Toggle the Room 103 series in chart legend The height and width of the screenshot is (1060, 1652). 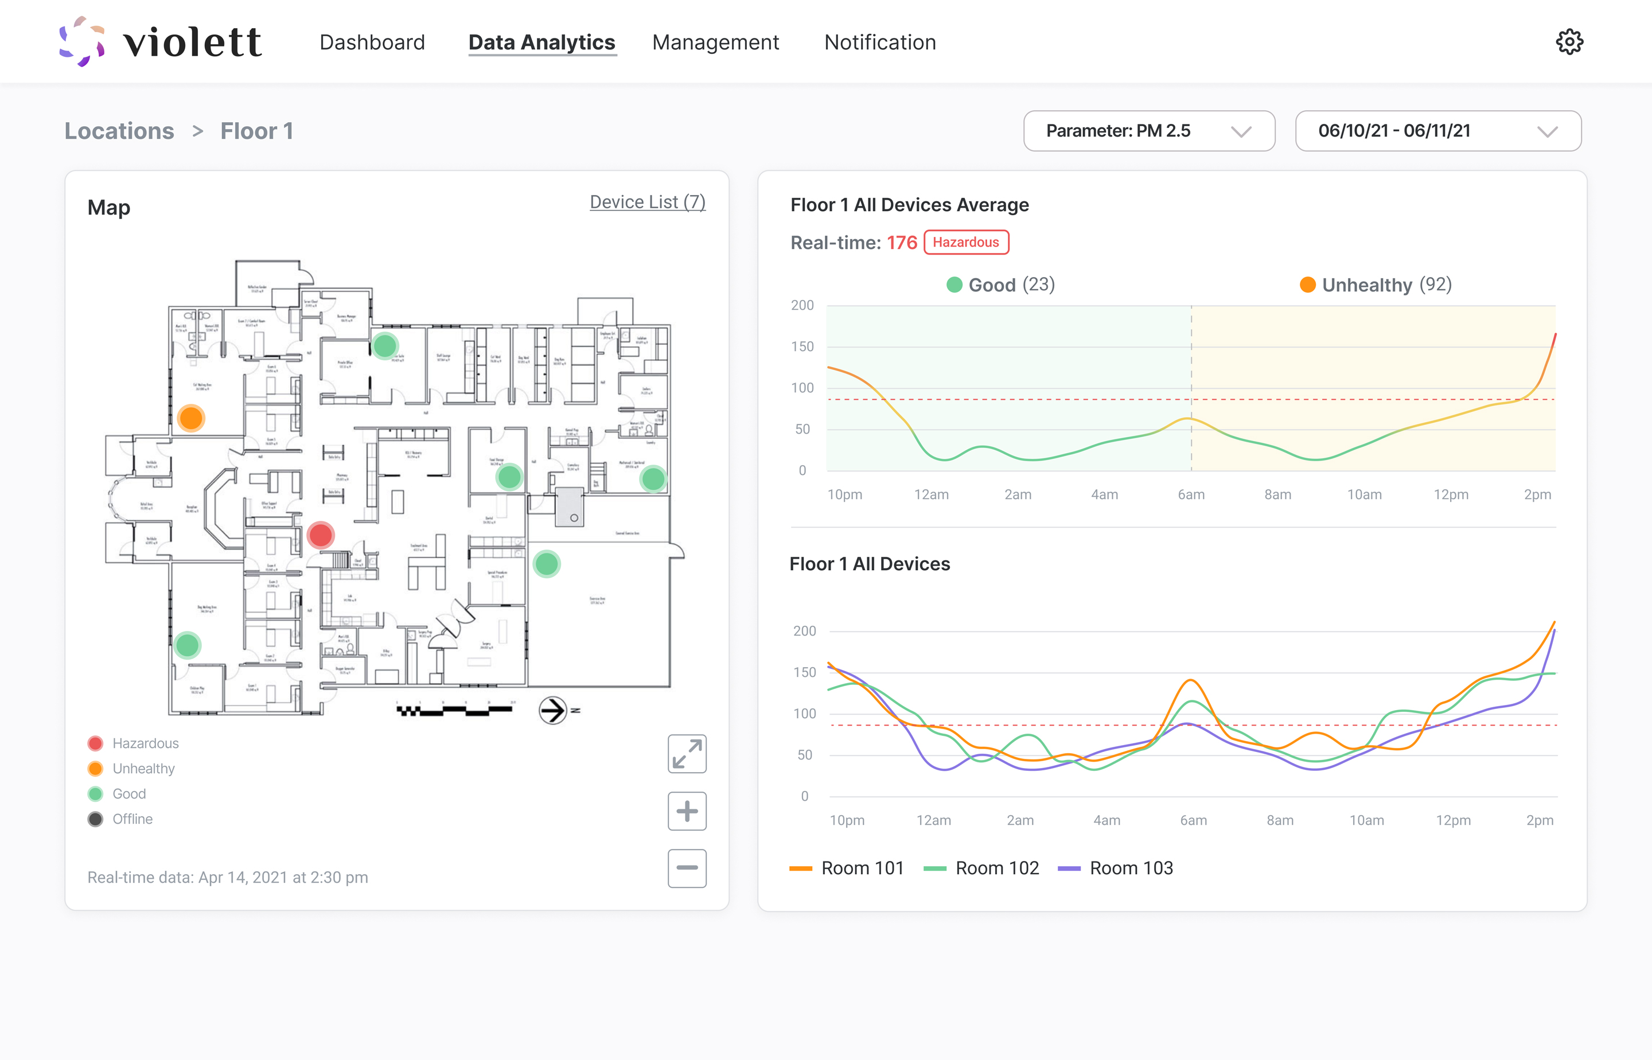point(1116,868)
